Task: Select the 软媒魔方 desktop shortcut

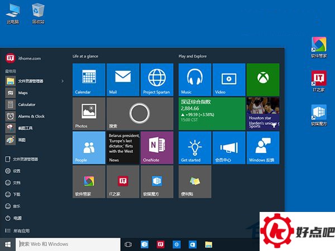Action: pyautogui.click(x=319, y=115)
